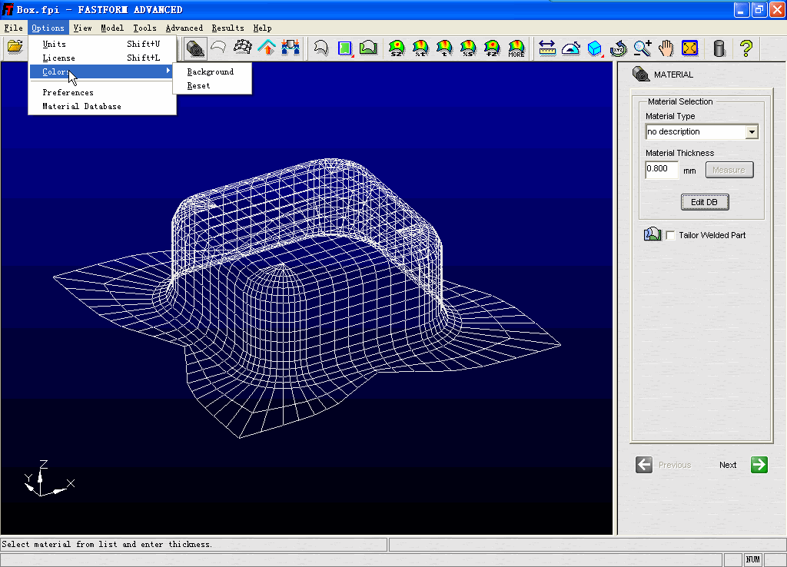Open MORE contour results icon
This screenshot has width=787, height=567.
pos(516,48)
